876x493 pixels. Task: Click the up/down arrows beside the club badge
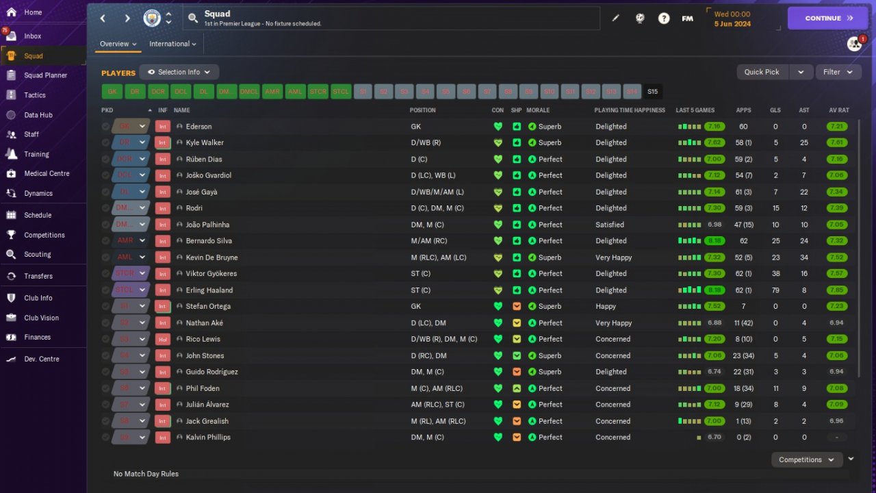[168, 18]
